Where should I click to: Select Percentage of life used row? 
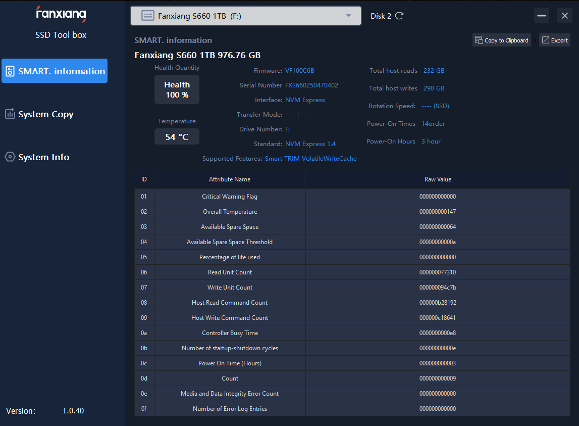coord(352,257)
